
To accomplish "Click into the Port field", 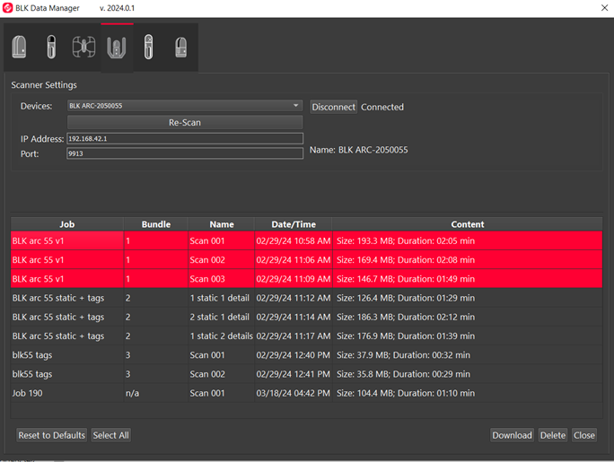I will [x=184, y=153].
